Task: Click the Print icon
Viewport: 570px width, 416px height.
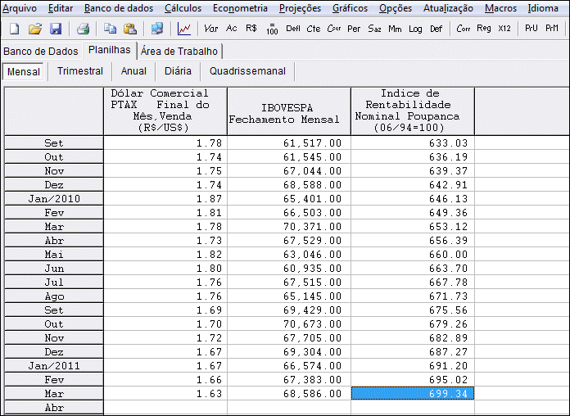Action: pyautogui.click(x=84, y=29)
